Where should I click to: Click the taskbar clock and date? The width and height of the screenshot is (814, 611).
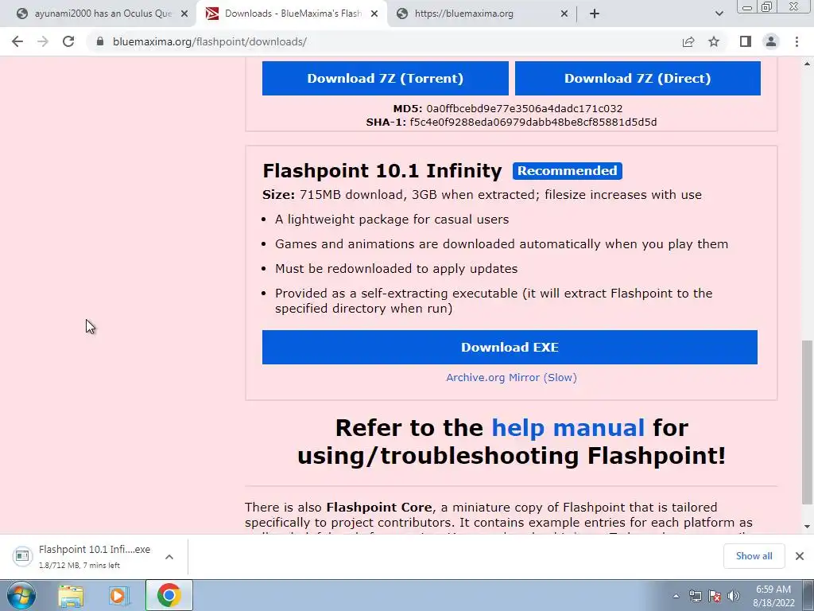click(773, 596)
